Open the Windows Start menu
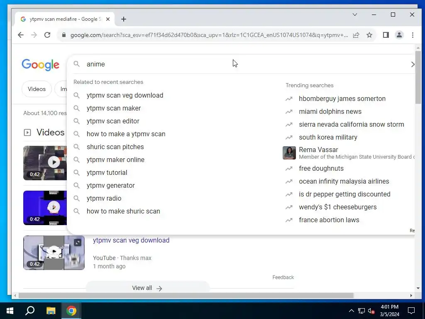425x319 pixels. (10, 311)
